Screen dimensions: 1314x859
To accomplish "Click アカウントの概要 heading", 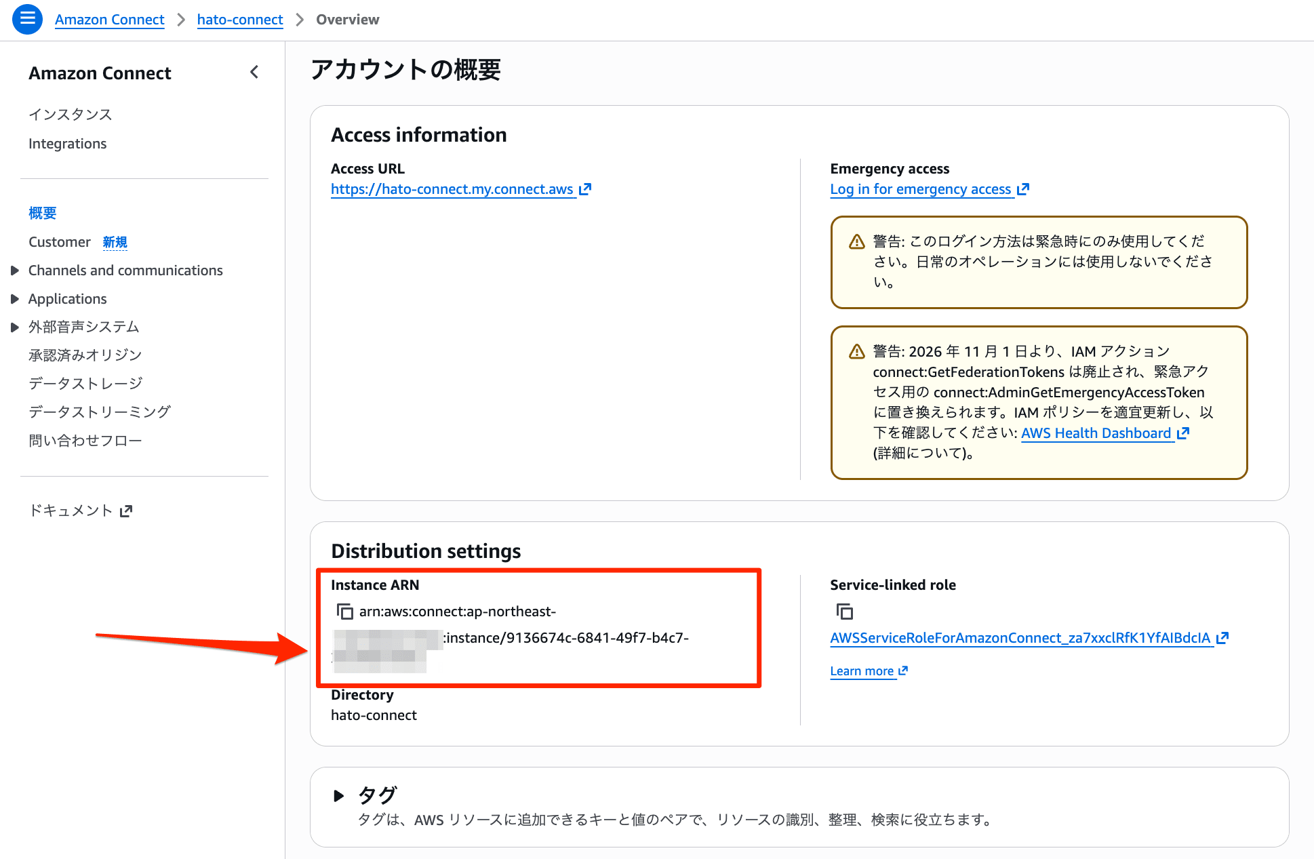I will click(x=406, y=70).
